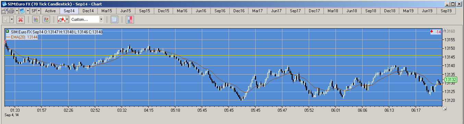Screen dimensions: 464x124
Task: Click the chart template icon in top toolbar
Action: pyautogui.click(x=23, y=11)
